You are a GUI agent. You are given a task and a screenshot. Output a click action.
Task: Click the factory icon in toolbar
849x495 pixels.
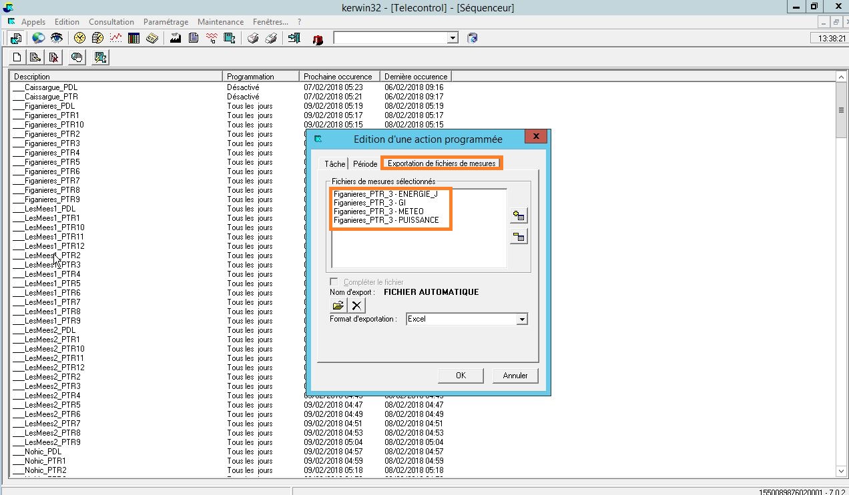(176, 38)
